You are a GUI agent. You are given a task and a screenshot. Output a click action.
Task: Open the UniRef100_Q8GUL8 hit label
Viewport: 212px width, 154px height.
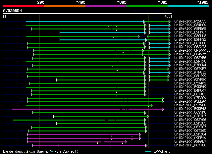tap(190, 36)
